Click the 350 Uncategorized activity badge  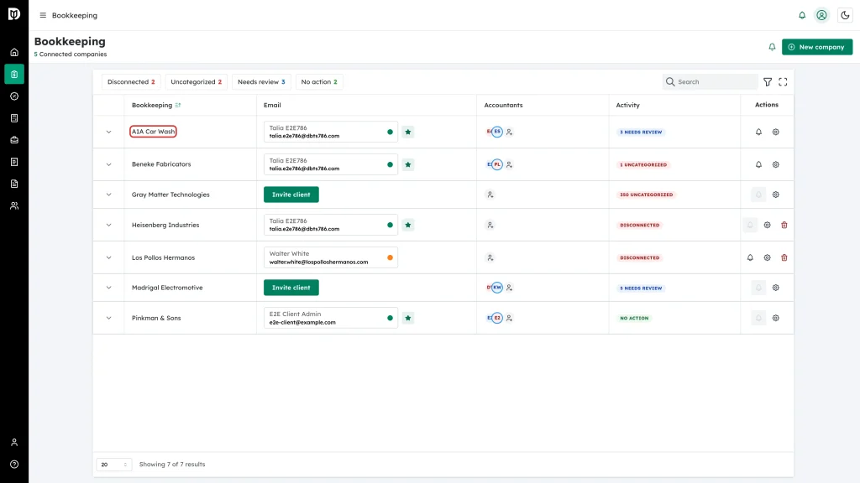pos(646,195)
